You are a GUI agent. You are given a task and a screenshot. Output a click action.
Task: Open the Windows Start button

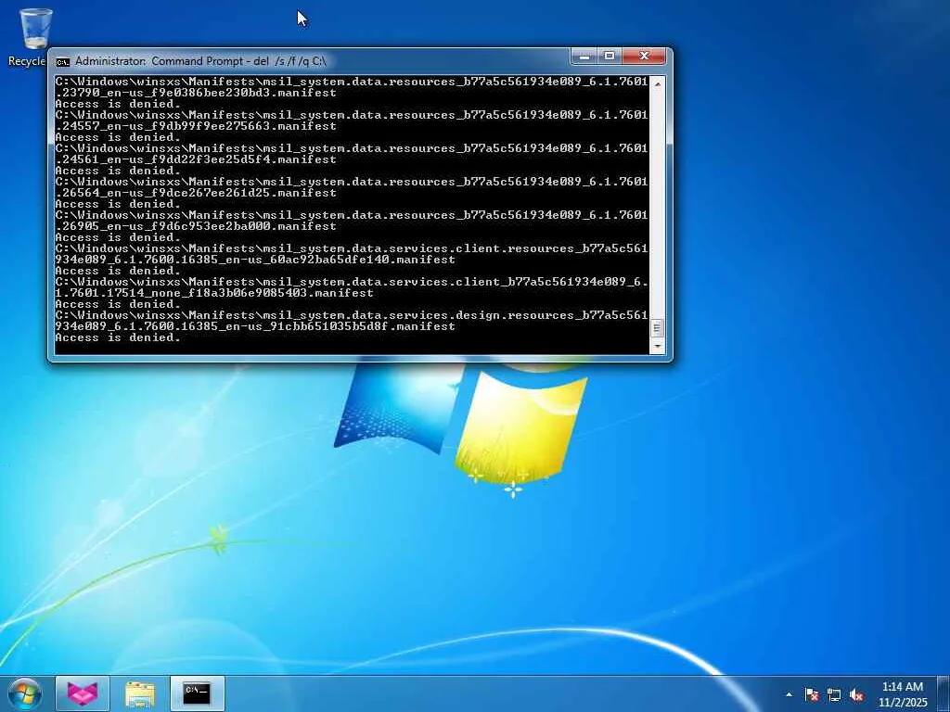pos(24,693)
